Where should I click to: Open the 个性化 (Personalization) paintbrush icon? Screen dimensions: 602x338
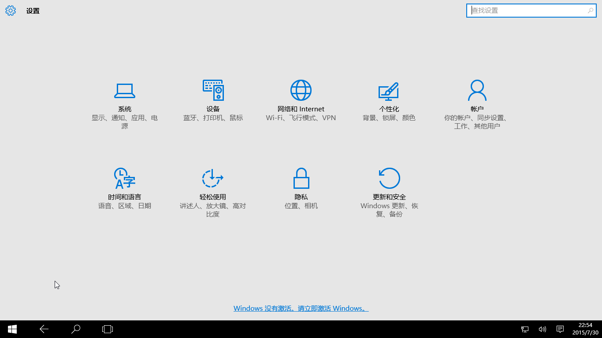tap(389, 91)
